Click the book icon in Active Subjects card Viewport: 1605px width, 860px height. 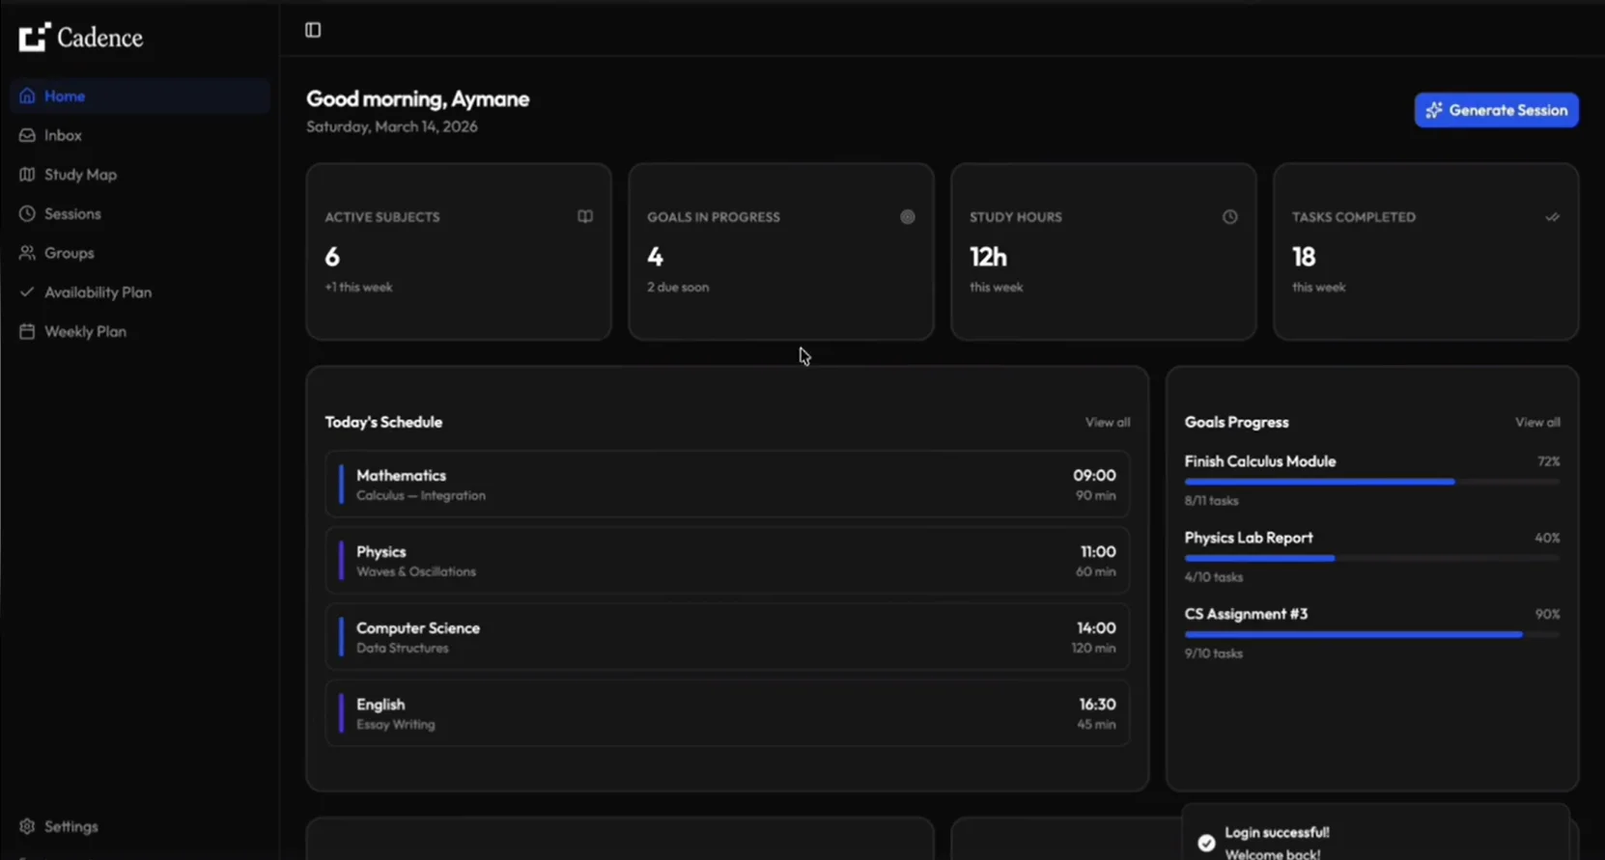pyautogui.click(x=585, y=216)
